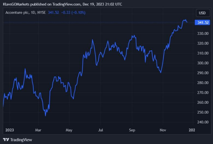Click the 320.00 price axis label
Screen dimensions: 213x144
[203, 43]
